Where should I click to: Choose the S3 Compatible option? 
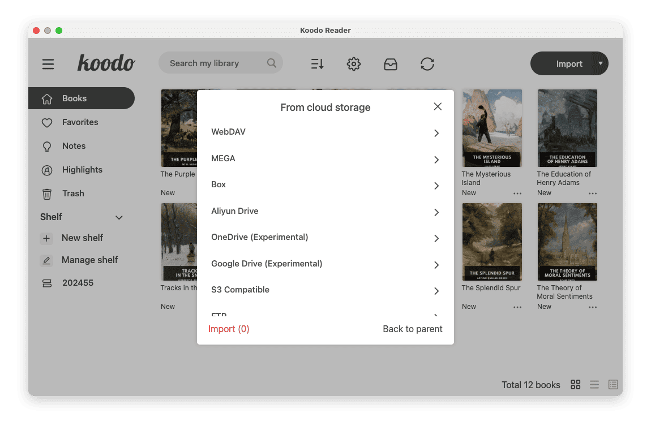[325, 290]
